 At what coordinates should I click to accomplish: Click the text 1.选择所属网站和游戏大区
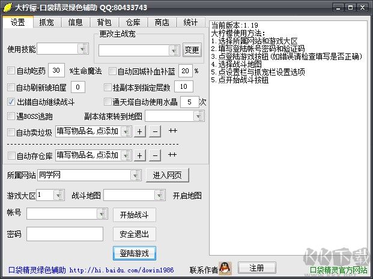(254, 41)
